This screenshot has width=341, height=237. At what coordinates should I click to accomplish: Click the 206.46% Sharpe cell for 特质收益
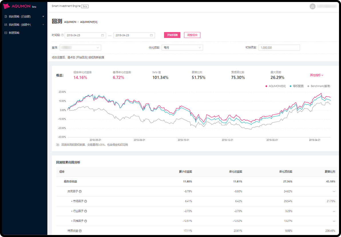pos(330,231)
